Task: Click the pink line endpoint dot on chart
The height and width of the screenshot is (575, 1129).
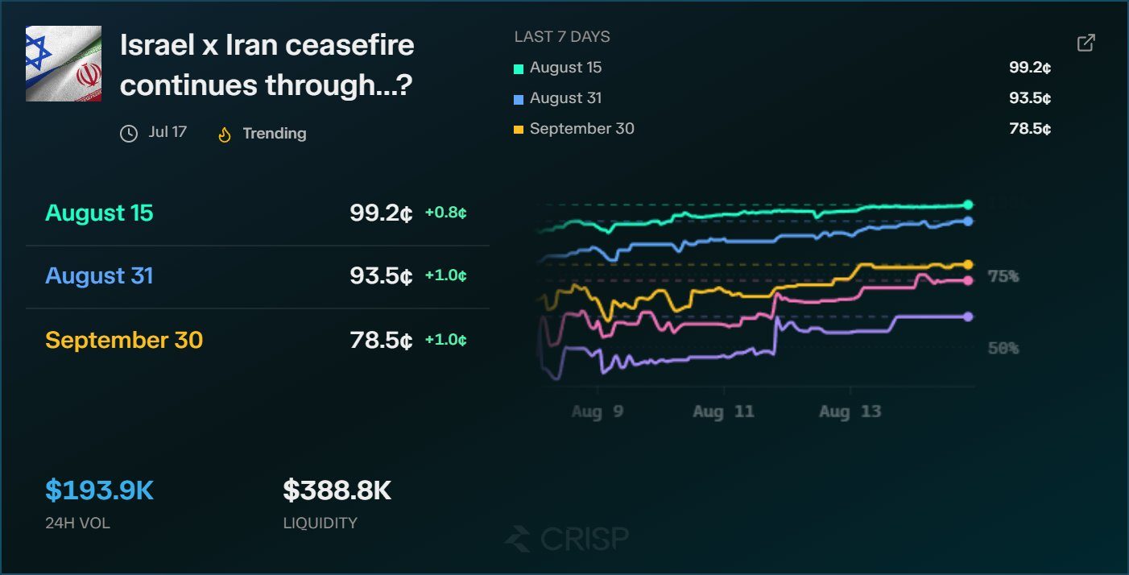Action: (968, 280)
